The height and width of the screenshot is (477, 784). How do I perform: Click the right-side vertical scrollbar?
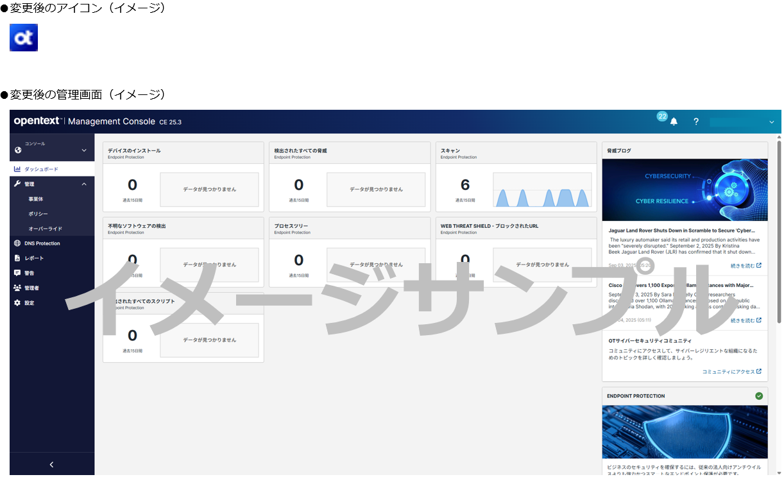pos(778,257)
